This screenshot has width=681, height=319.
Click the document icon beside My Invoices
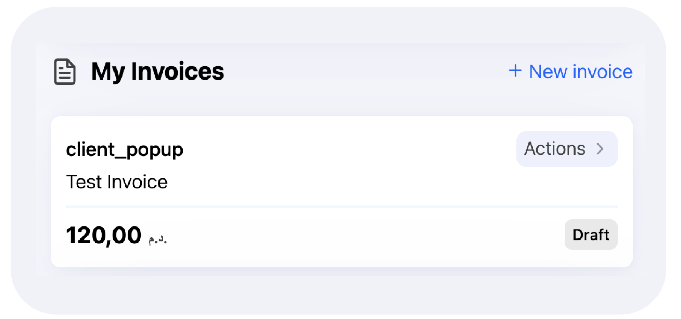(x=65, y=71)
